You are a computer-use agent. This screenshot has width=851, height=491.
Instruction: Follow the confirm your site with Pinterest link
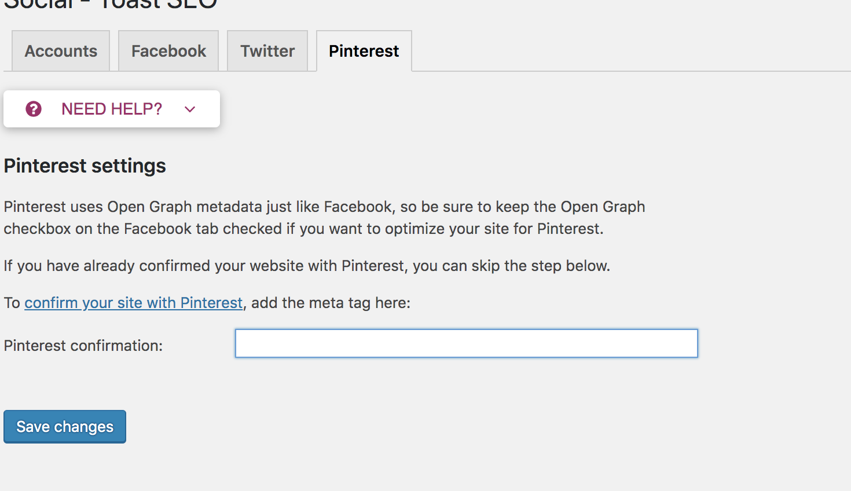coord(133,303)
